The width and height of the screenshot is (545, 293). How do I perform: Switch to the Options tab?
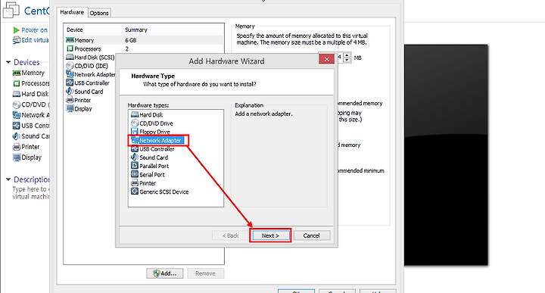coord(99,13)
